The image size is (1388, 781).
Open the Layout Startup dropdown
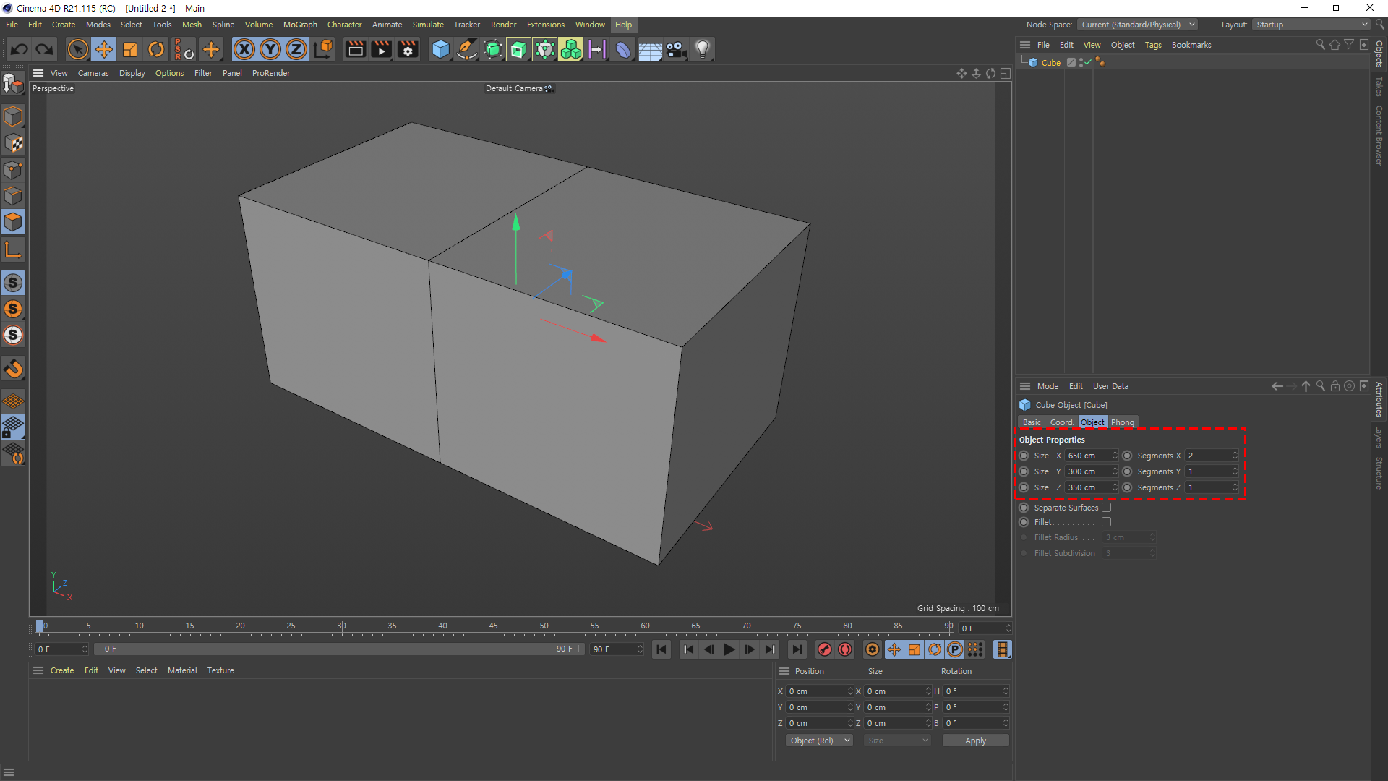coord(1311,25)
